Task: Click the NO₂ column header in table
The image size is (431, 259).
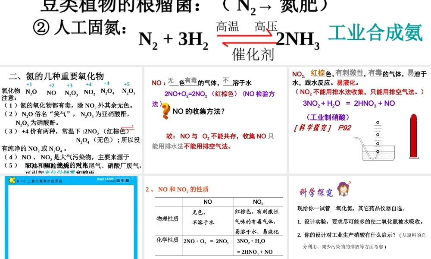Action: click(x=258, y=202)
